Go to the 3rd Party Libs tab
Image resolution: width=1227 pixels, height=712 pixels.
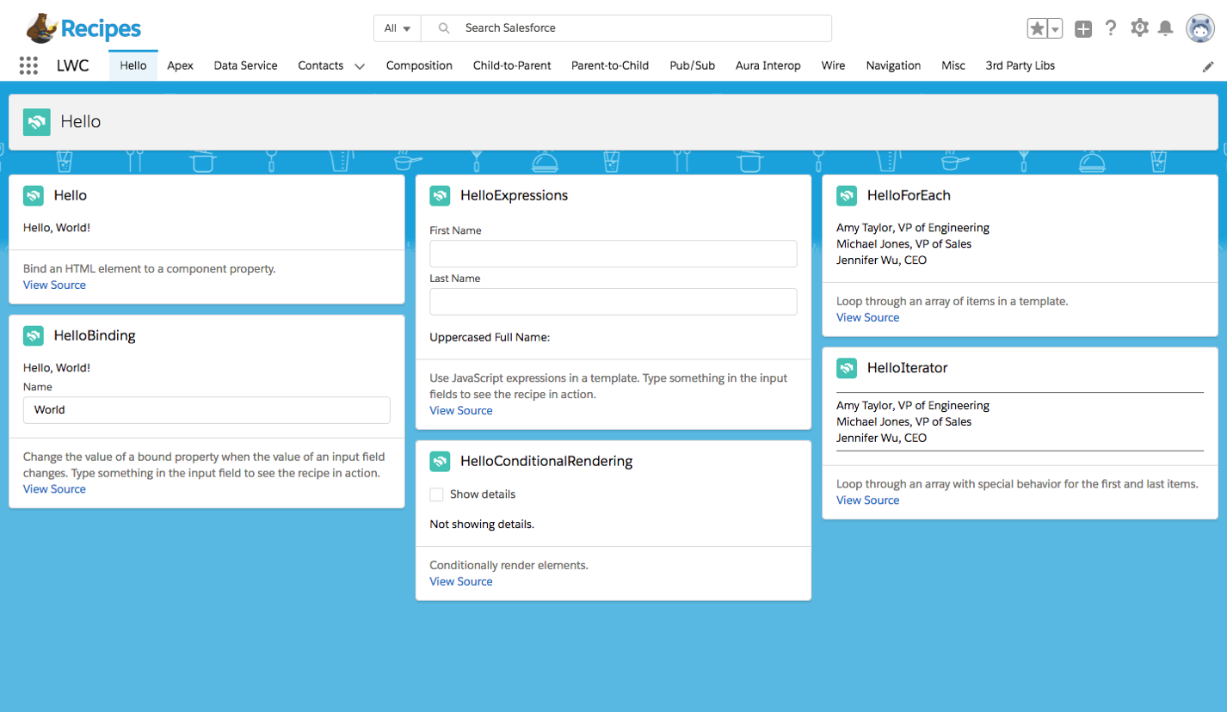click(x=1020, y=65)
